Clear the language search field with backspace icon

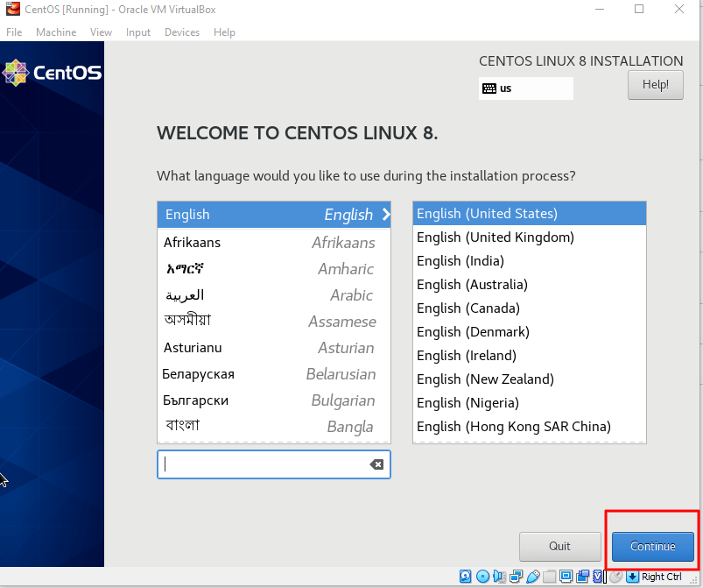click(376, 464)
